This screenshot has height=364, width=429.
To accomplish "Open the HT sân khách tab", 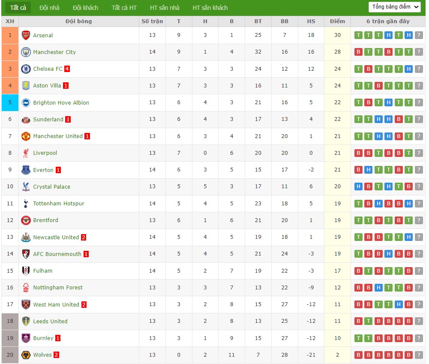I will point(210,8).
